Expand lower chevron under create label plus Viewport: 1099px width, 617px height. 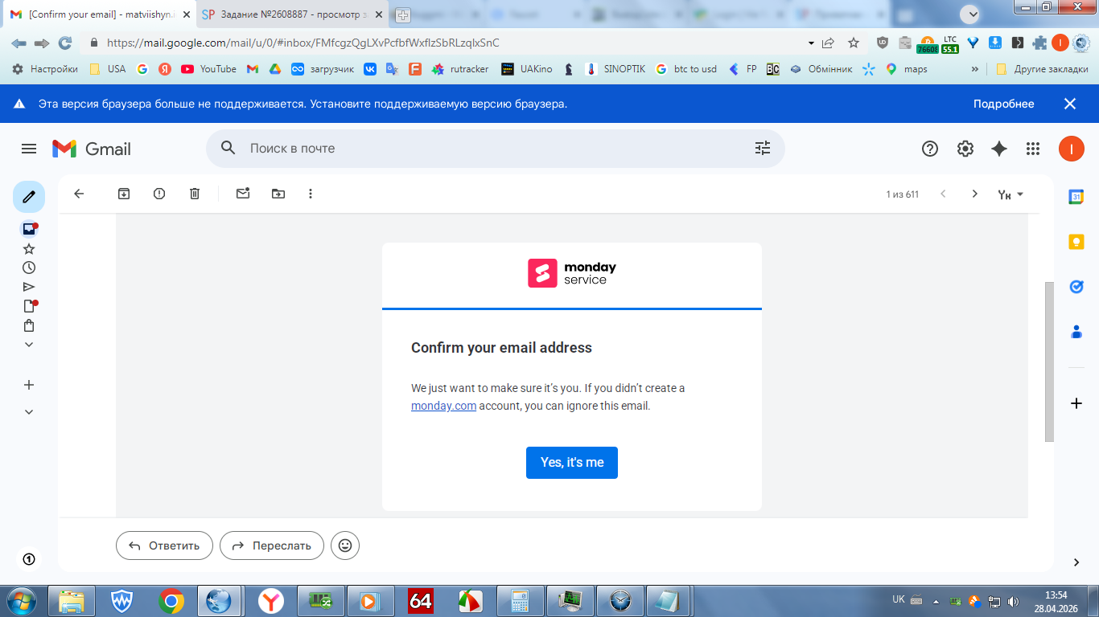29,412
